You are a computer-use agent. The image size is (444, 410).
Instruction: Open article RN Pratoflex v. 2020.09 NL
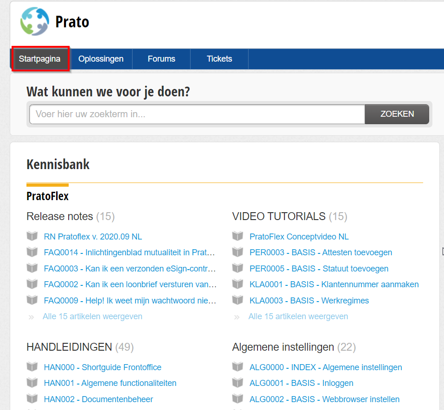click(93, 237)
